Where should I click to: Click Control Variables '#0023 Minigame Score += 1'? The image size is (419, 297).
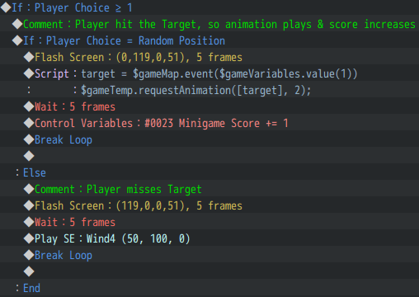pyautogui.click(x=209, y=123)
